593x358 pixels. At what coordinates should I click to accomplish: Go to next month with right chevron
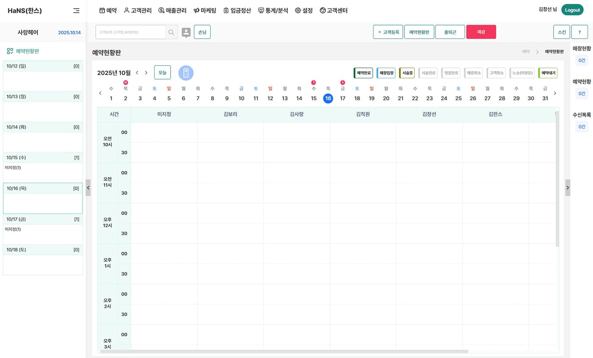point(146,73)
